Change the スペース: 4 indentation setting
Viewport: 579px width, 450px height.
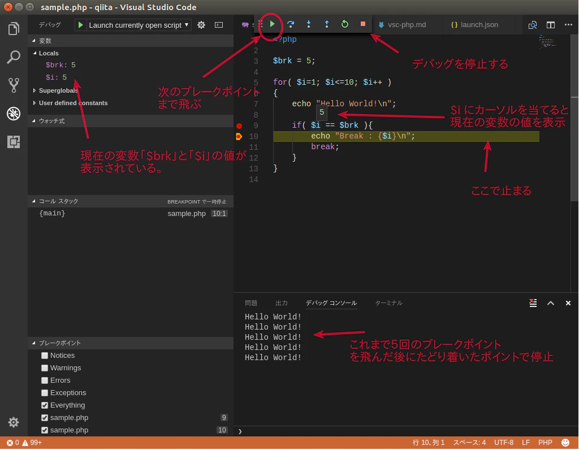click(x=469, y=443)
